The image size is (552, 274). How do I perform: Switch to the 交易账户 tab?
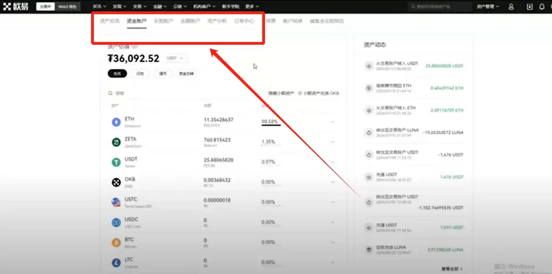click(163, 21)
